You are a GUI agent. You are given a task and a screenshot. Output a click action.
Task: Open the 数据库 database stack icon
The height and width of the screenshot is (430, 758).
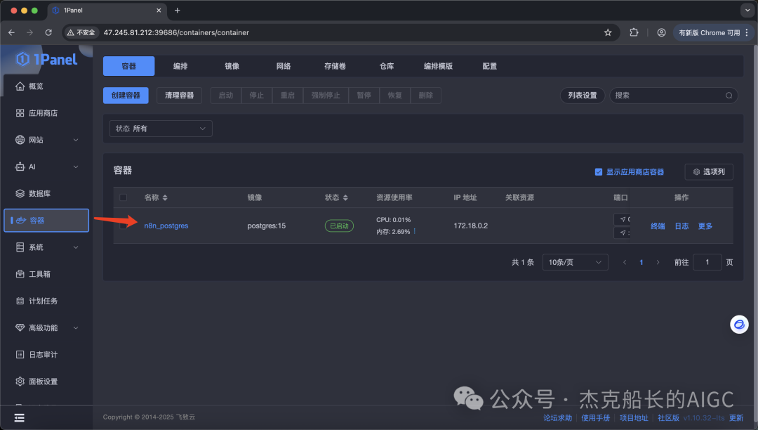20,193
